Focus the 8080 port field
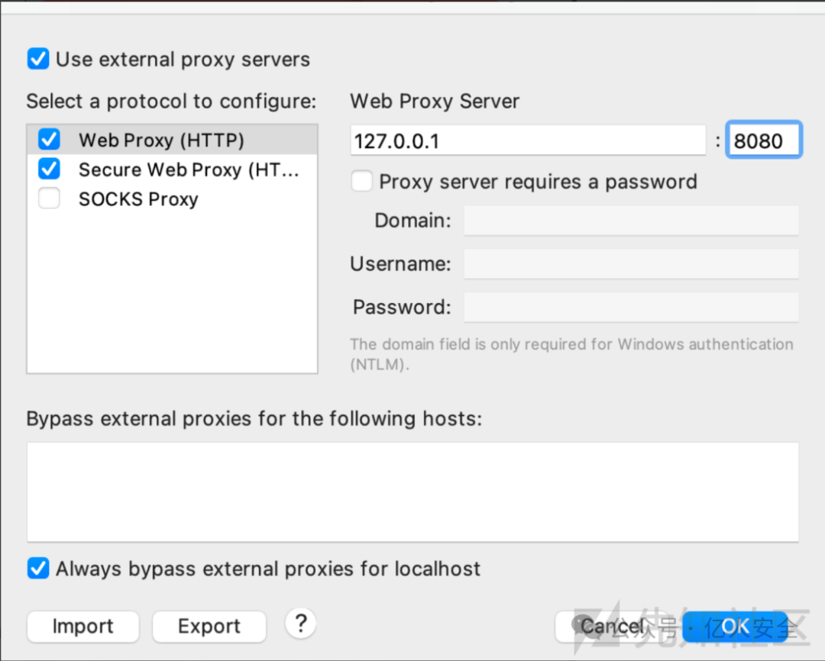The width and height of the screenshot is (825, 661). [x=762, y=141]
